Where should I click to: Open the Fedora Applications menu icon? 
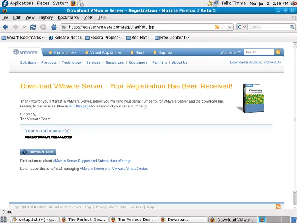click(5, 3)
